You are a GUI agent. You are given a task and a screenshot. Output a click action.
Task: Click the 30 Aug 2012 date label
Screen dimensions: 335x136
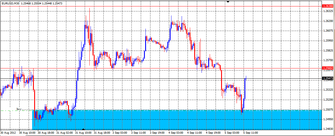click(8, 132)
